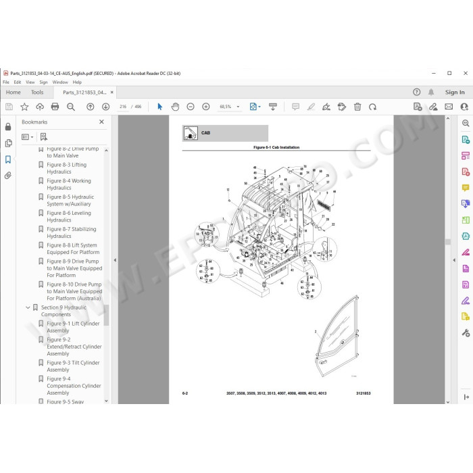Go to next page arrow
This screenshot has height=473, width=473.
coord(105,107)
